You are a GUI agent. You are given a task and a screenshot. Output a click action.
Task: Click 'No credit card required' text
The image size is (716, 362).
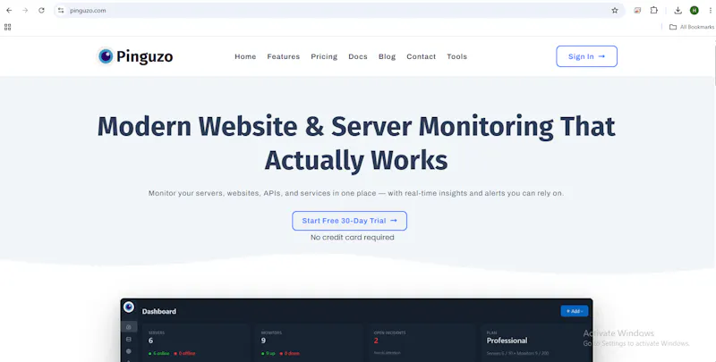tap(352, 238)
